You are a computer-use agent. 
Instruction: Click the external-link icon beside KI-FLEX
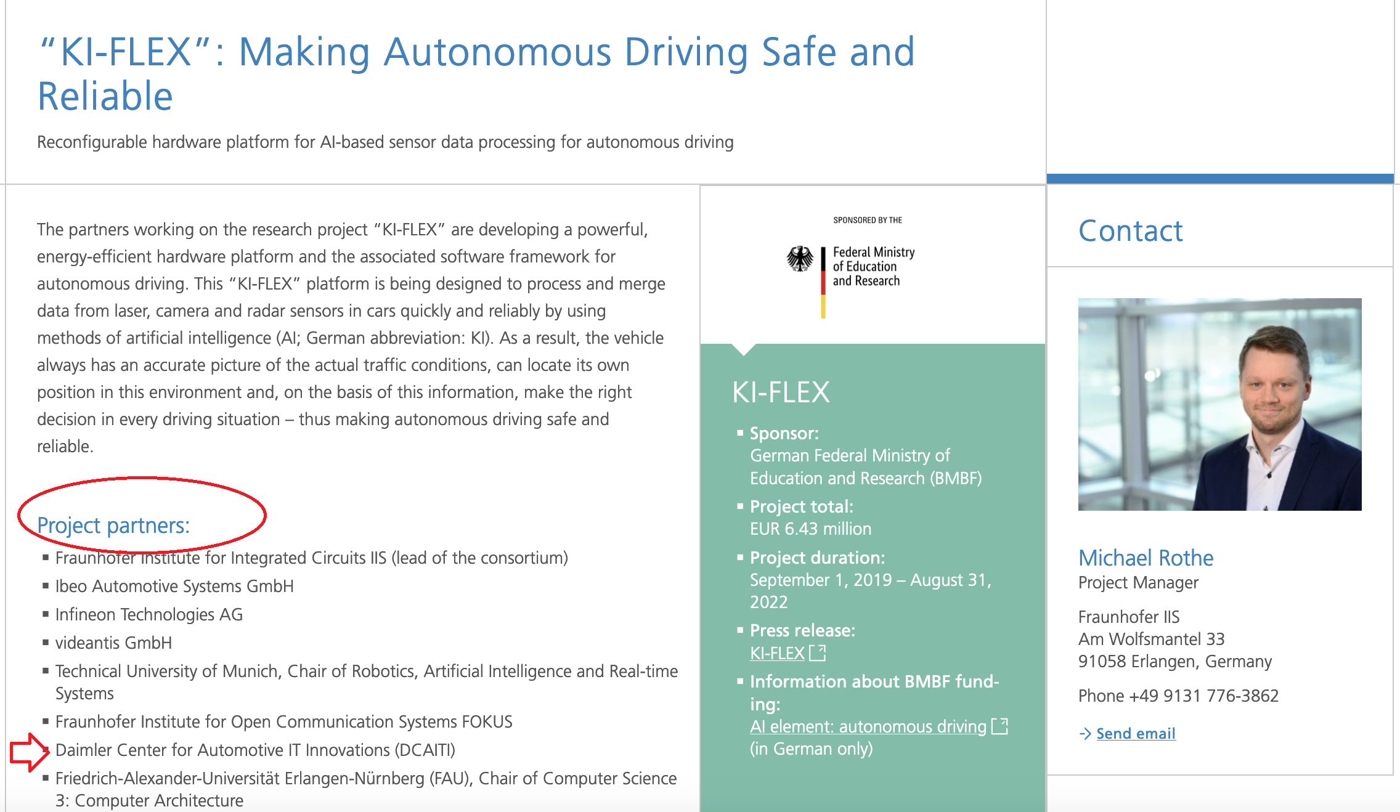(x=817, y=653)
